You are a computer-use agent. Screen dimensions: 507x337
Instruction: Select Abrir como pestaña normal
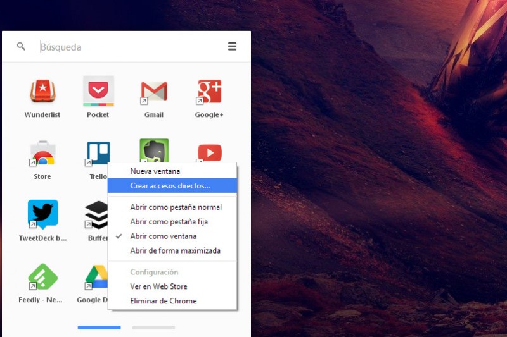tap(172, 207)
